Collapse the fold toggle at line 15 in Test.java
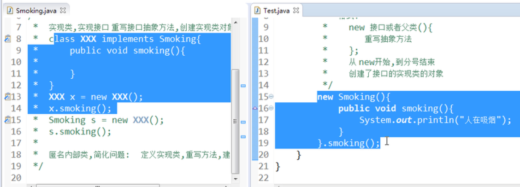The width and height of the screenshot is (520, 187). [x=271, y=96]
